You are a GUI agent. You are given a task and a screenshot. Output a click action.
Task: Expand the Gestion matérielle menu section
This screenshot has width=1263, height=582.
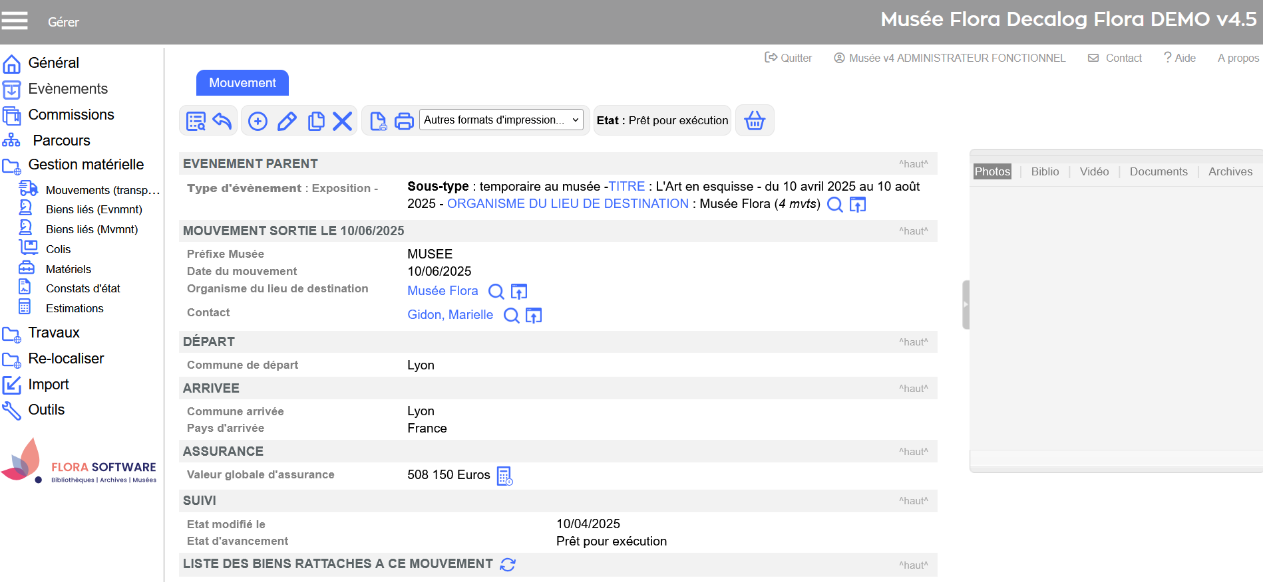[x=86, y=165]
